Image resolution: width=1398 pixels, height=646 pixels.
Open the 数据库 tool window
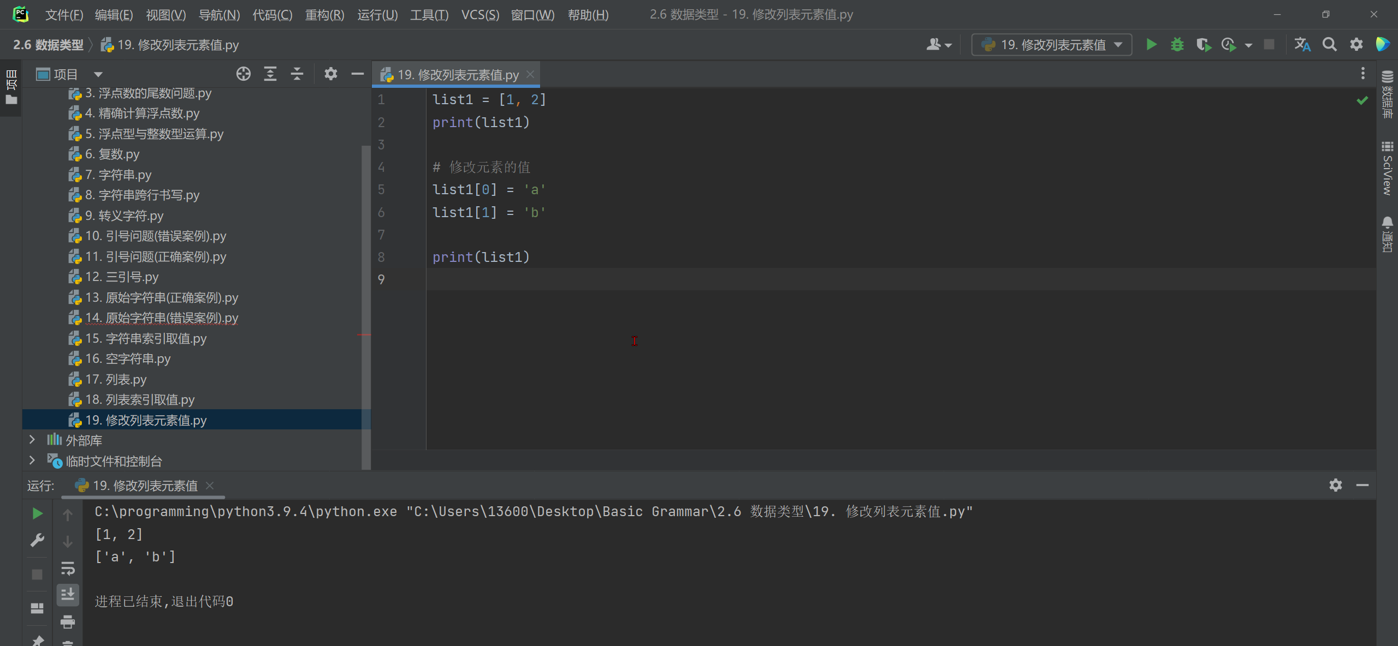tap(1388, 94)
